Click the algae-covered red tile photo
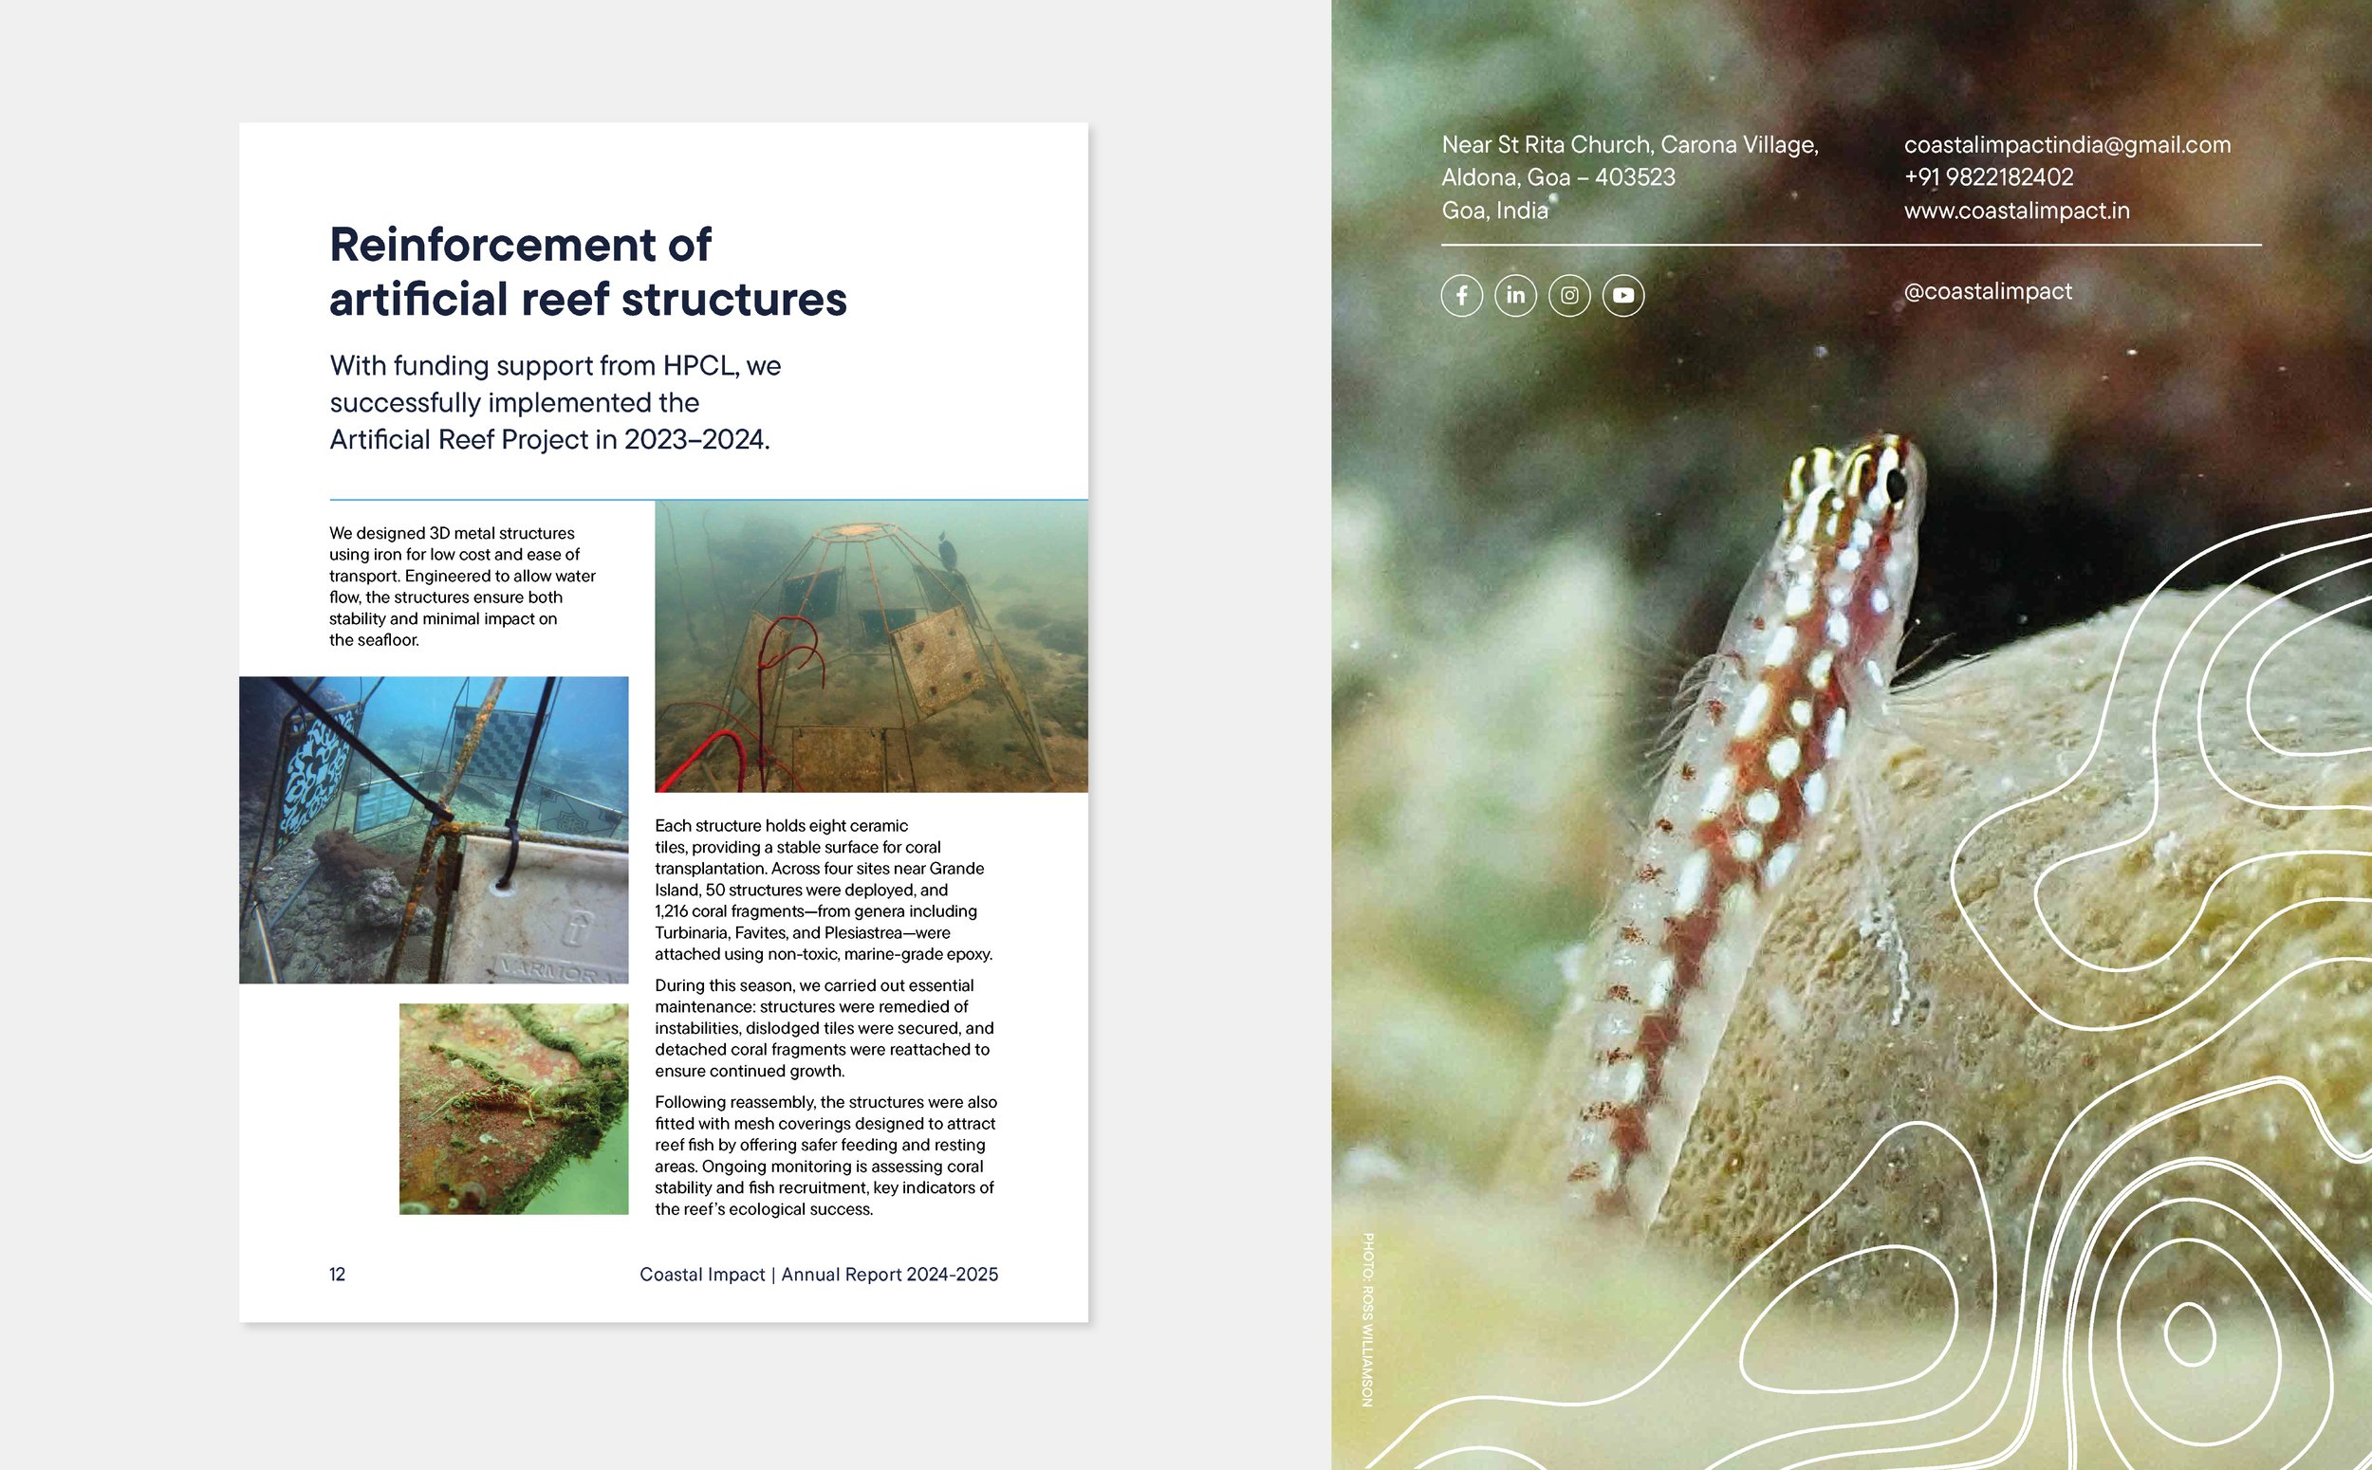This screenshot has height=1470, width=2372. (513, 1109)
